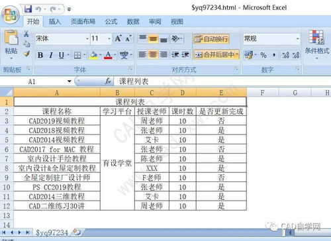
Task: Undo the last action
Action: click(x=38, y=9)
